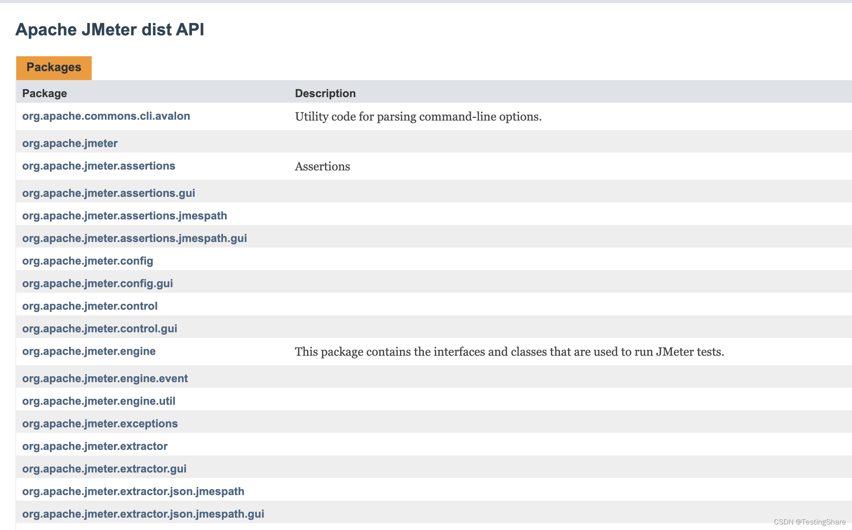Open org.apache.jmeter.extractor.json.jmespath package link
Screen dimensions: 852x530
tap(133, 491)
